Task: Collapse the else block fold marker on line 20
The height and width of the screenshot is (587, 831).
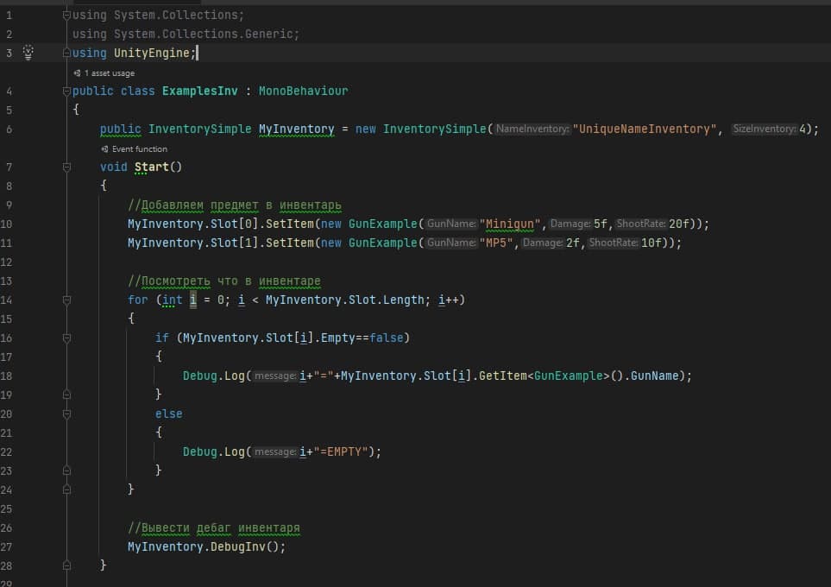Action: [x=67, y=413]
